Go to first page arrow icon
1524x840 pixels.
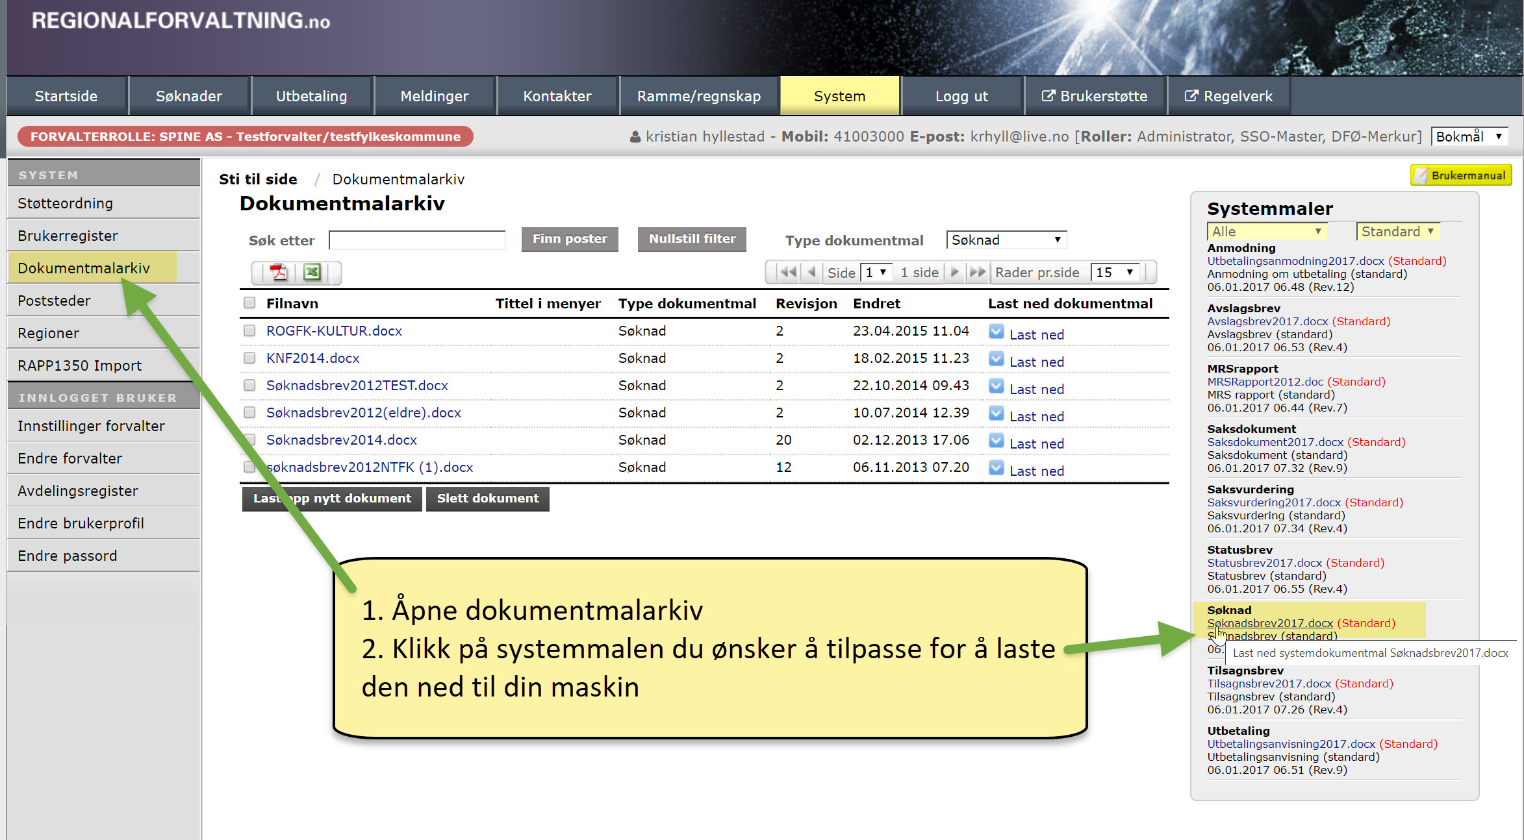pyautogui.click(x=788, y=272)
